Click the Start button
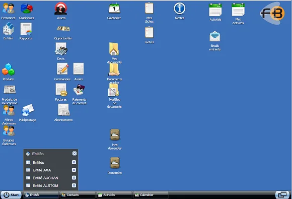Viewport: 292px width, 199px height. 11,194
